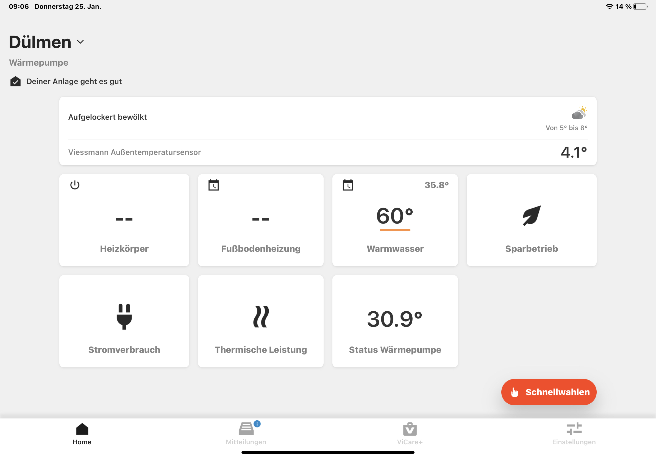Viewport: 656px width, 458px height.
Task: Tap the Von 5° bis 8° forecast
Action: 566,128
